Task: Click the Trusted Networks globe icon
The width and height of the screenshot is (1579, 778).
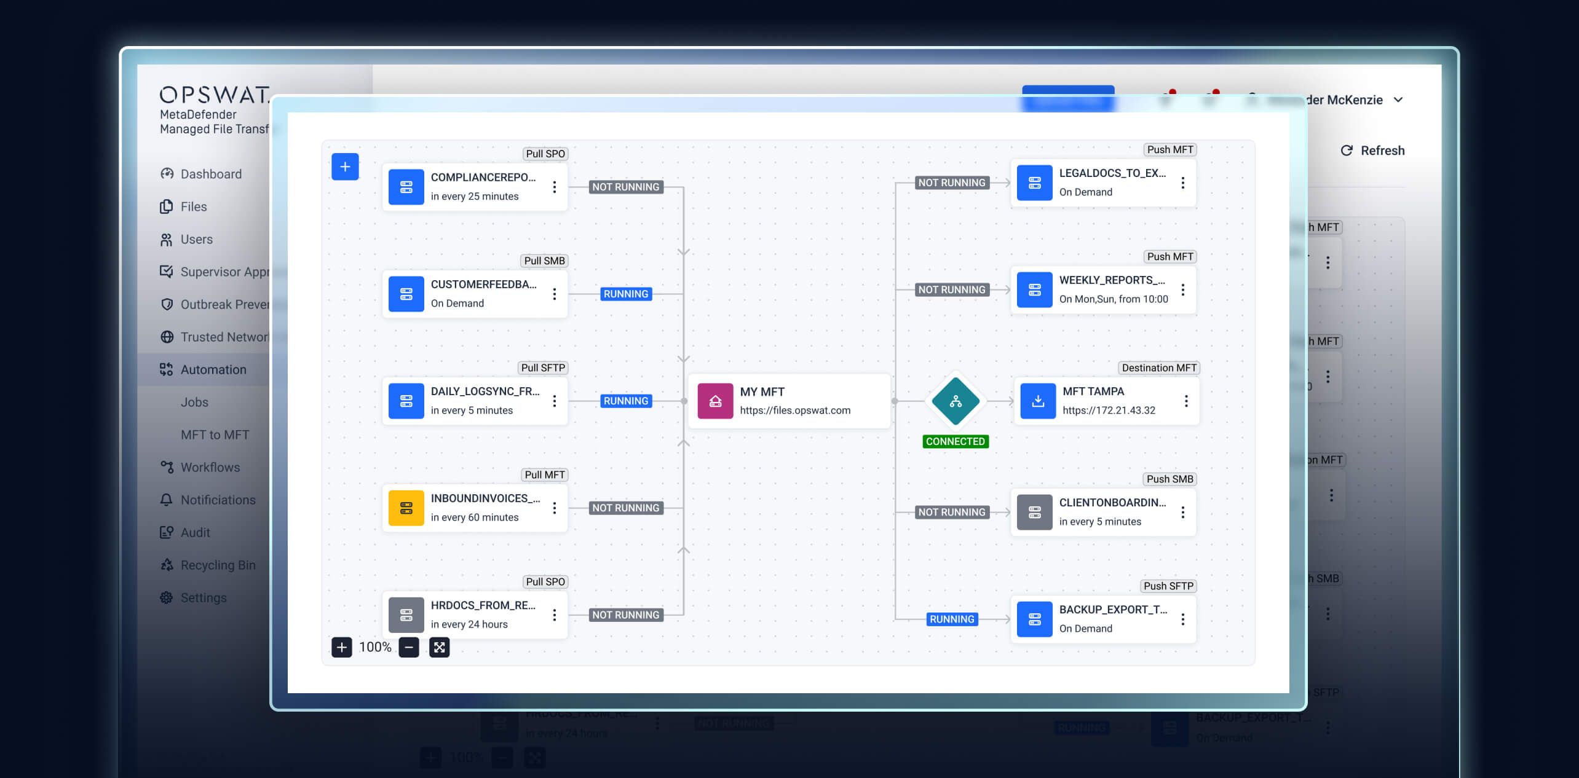Action: [x=167, y=337]
